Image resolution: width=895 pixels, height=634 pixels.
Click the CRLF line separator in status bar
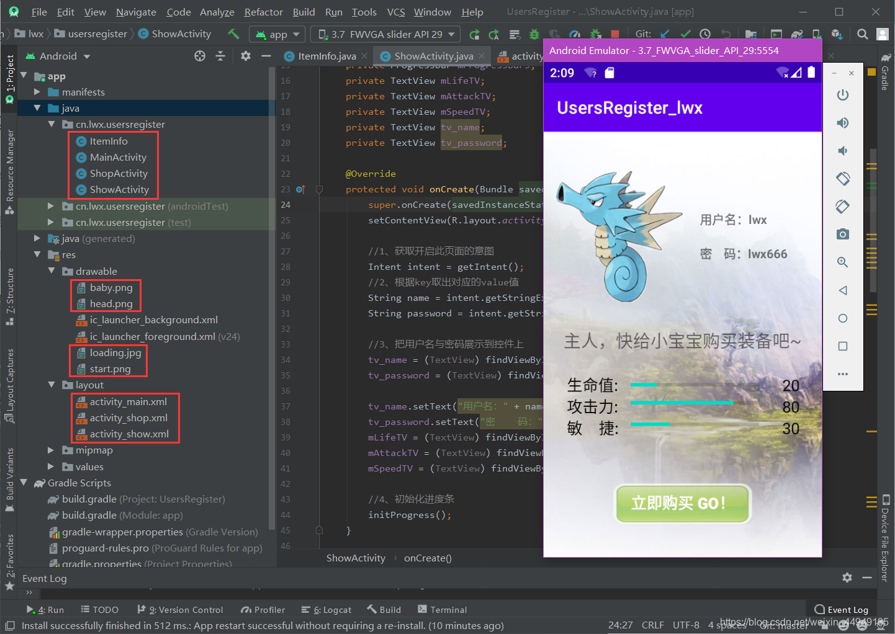pyautogui.click(x=652, y=625)
